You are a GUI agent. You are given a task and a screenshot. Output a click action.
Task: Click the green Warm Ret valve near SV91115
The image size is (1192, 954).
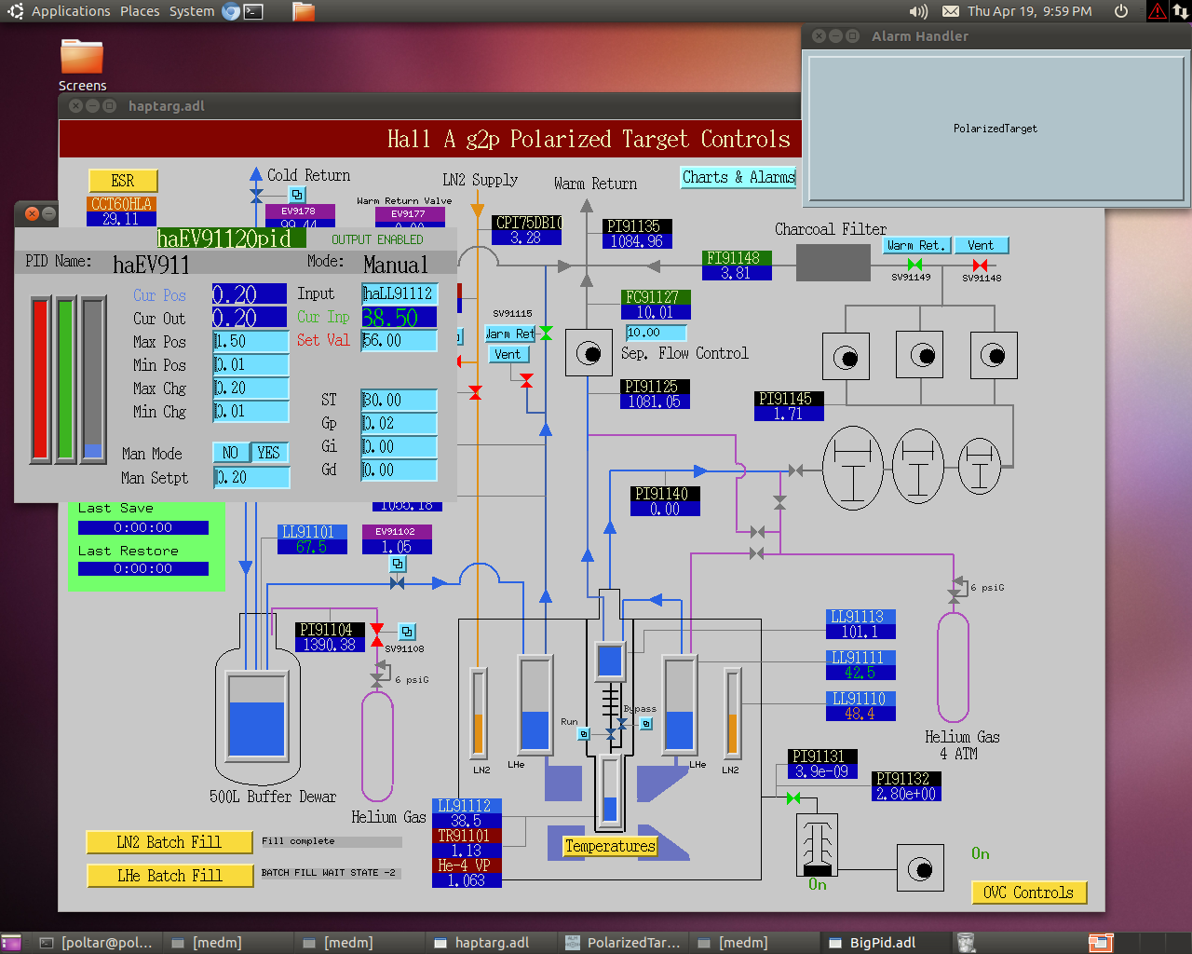pyautogui.click(x=546, y=334)
